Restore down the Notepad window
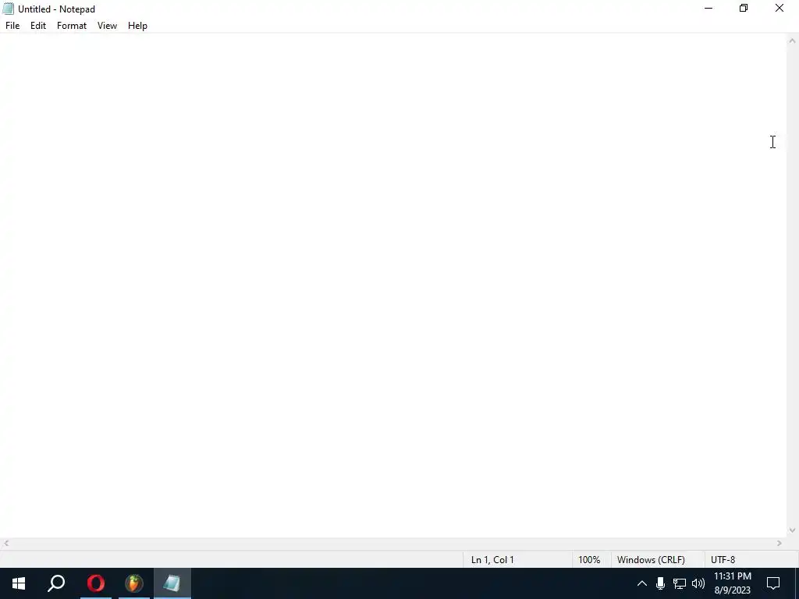The width and height of the screenshot is (799, 599). pos(744,8)
